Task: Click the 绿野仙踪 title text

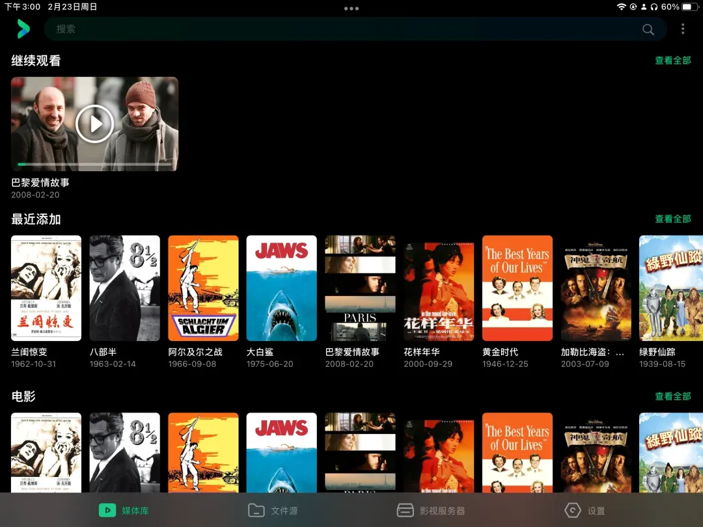Action: [x=657, y=352]
